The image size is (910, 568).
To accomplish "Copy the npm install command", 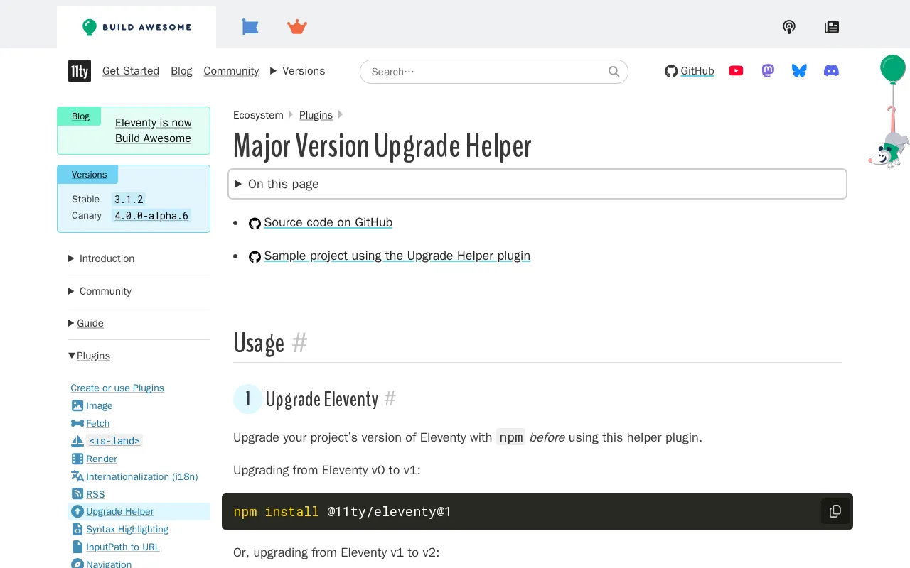I will coord(835,511).
